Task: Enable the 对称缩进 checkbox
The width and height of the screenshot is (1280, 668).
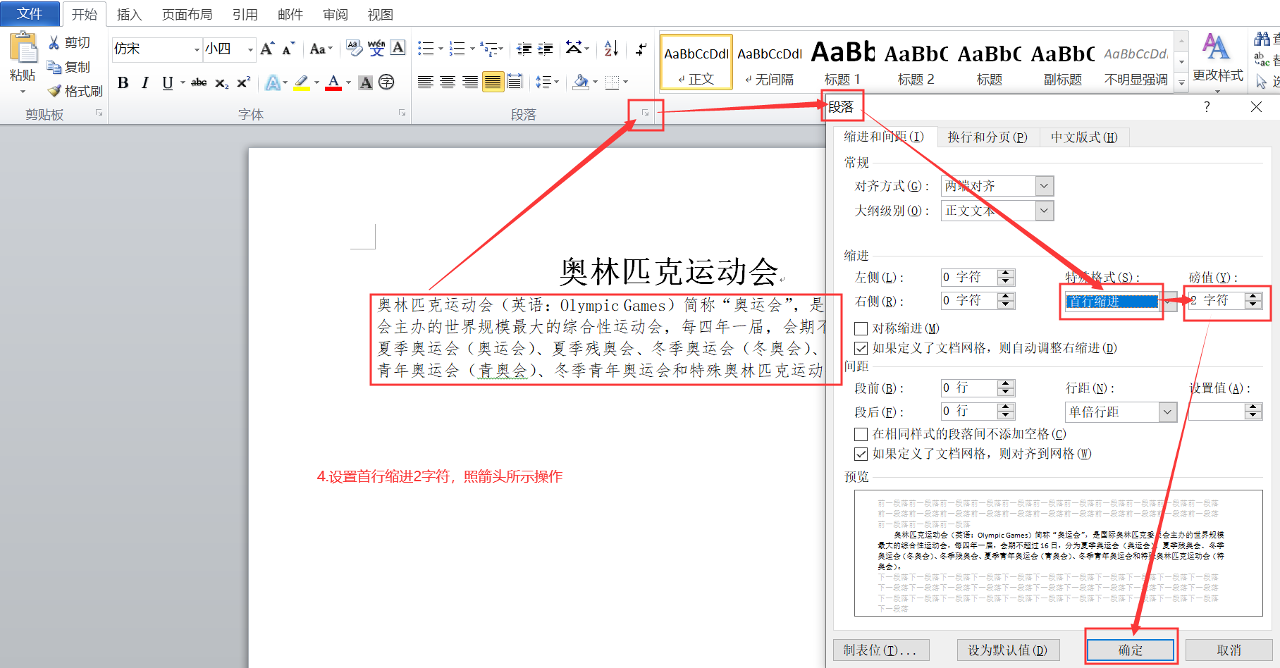Action: [x=861, y=328]
